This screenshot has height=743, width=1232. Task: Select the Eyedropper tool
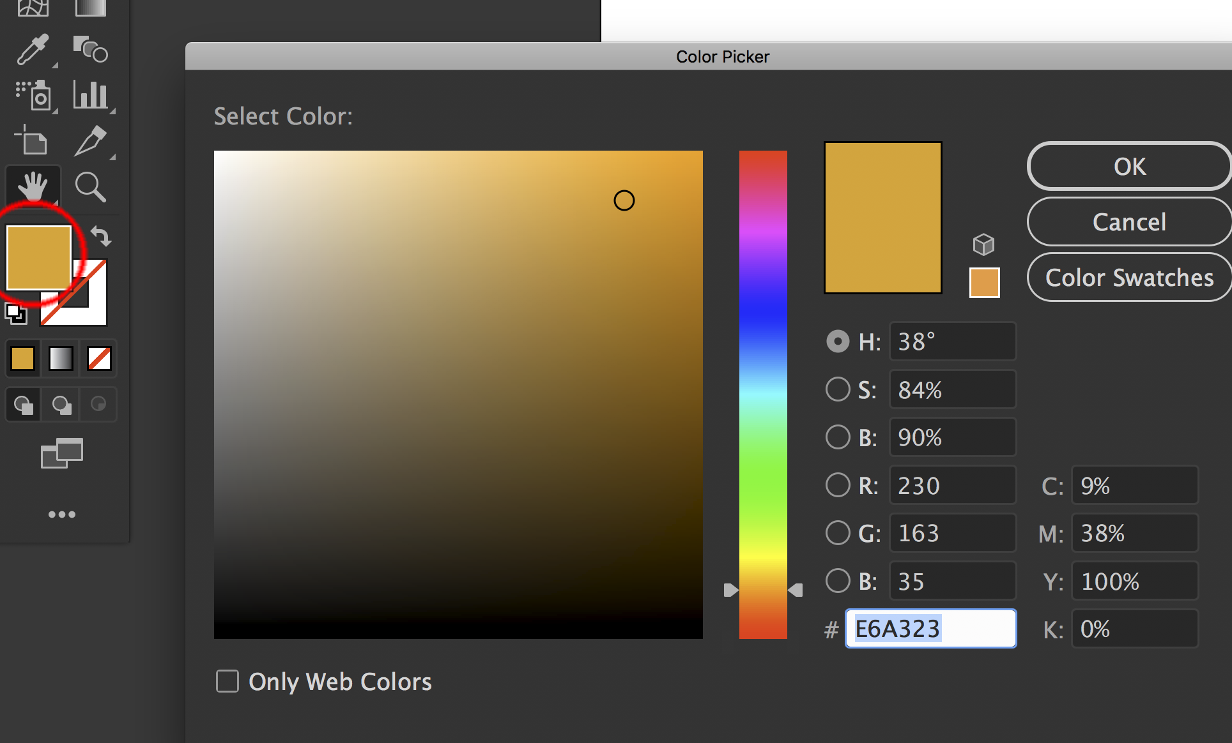(33, 50)
